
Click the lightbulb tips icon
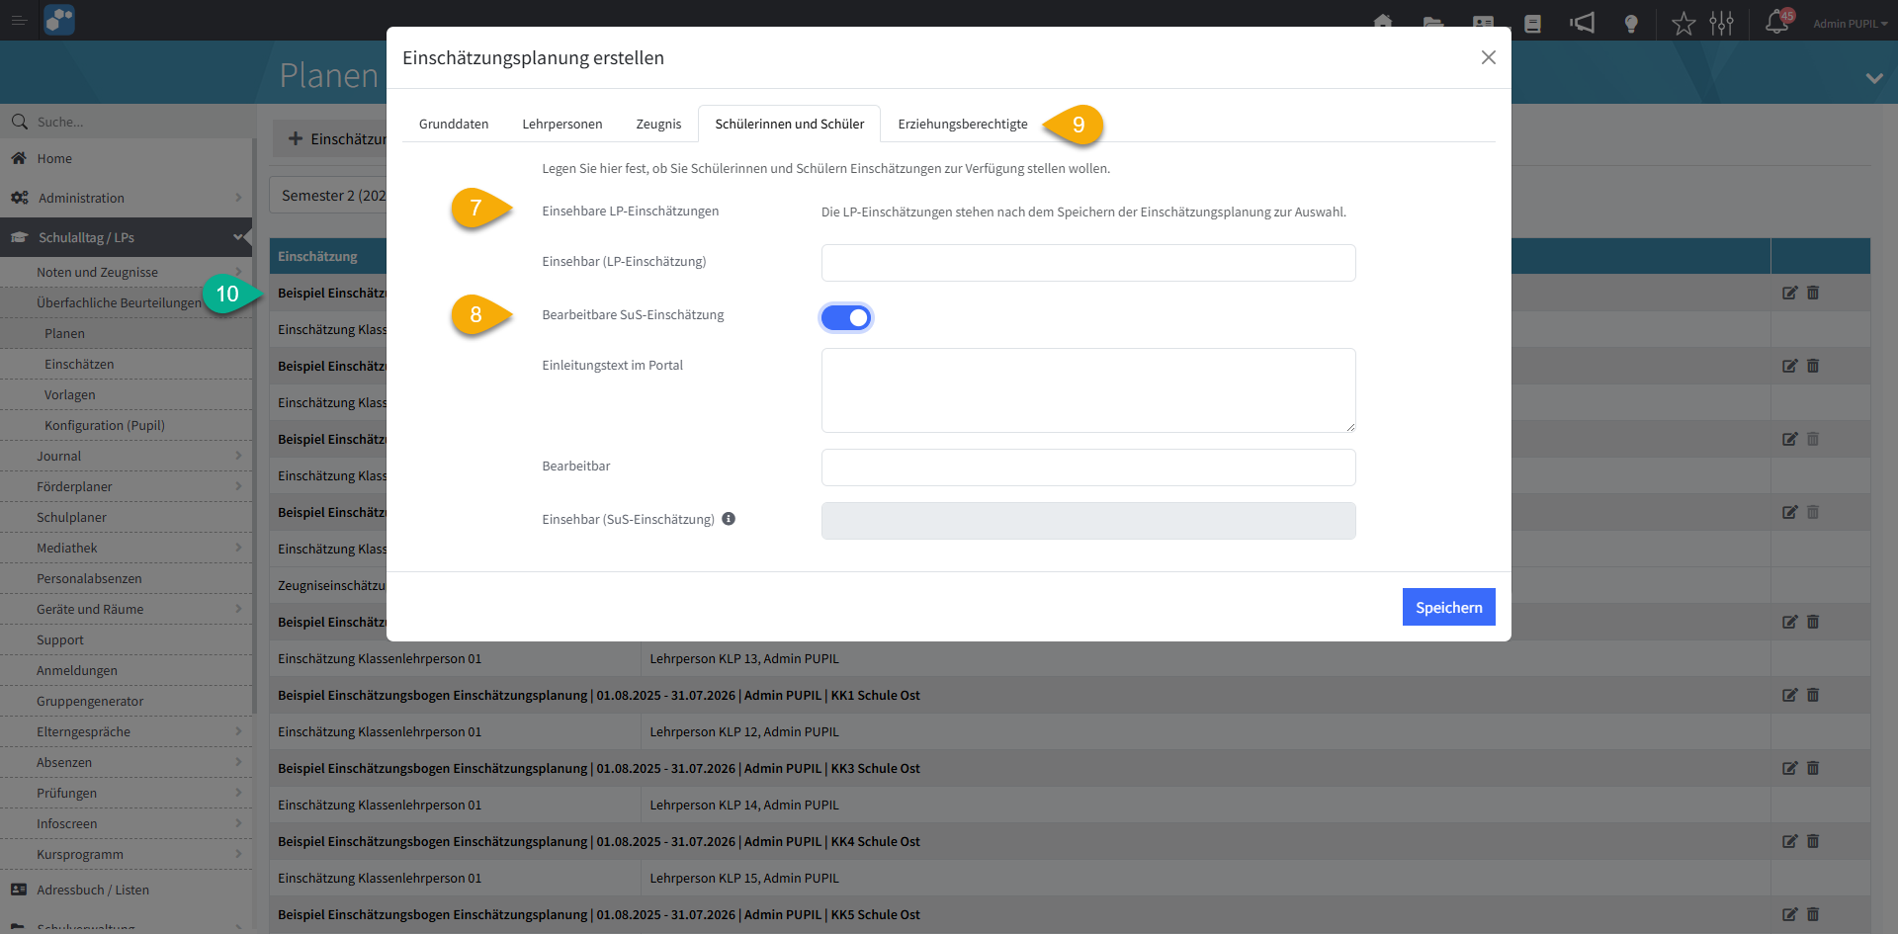[1631, 24]
